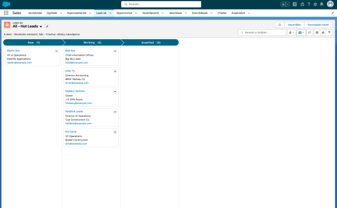
Task: Open the Setup gear in header
Action: [x=315, y=4]
